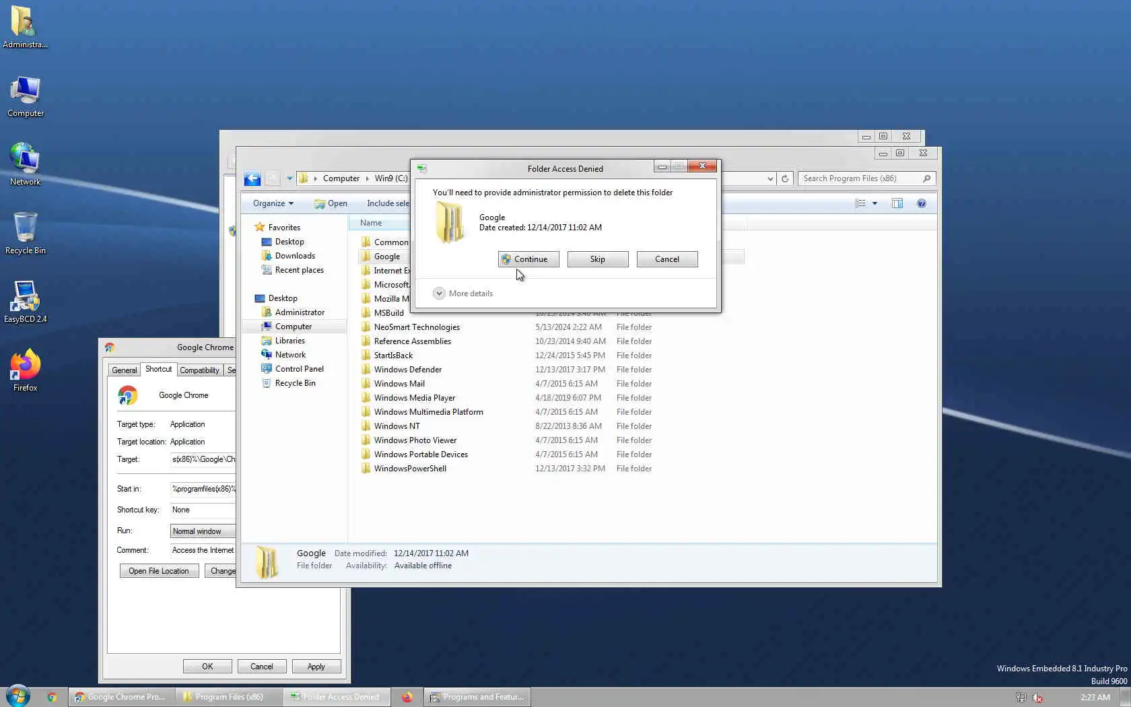
Task: Select Recent places in the navigation pane
Action: pos(299,270)
